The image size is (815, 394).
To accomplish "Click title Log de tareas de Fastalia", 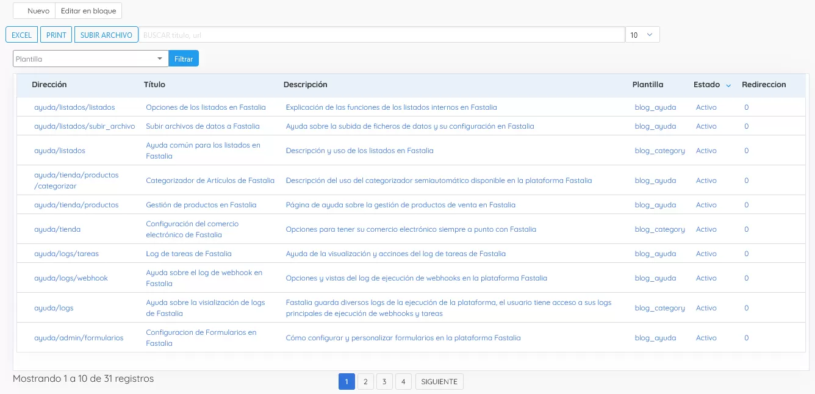I will tap(188, 254).
